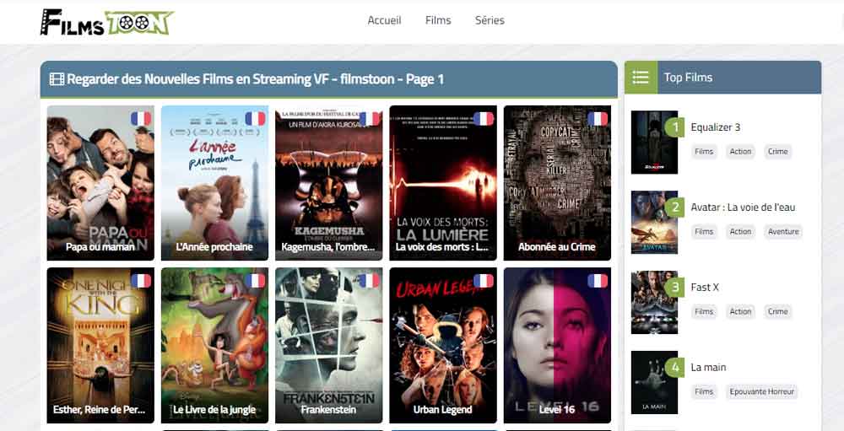The height and width of the screenshot is (431, 844).
Task: Click French flag badge on Level 16 poster
Action: [598, 281]
